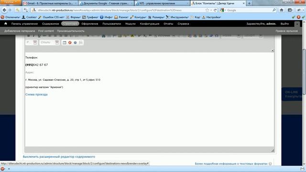The image size is (306, 172).
Task: Click the ON-LINE Консультант side button
Action: pos(292,94)
